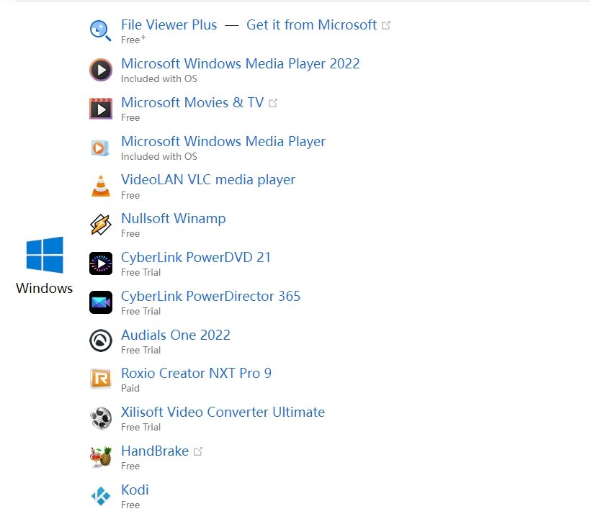Open the Microsoft Movies & TV link
The height and width of the screenshot is (514, 590).
[x=192, y=103]
